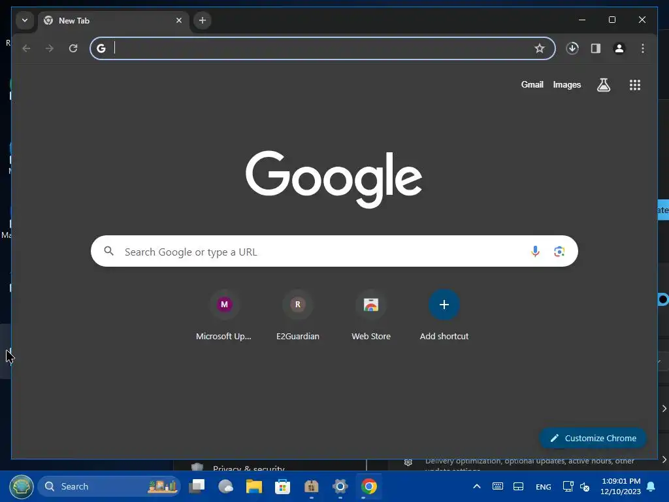Open the Google apps grid
669x502 pixels.
(x=635, y=85)
